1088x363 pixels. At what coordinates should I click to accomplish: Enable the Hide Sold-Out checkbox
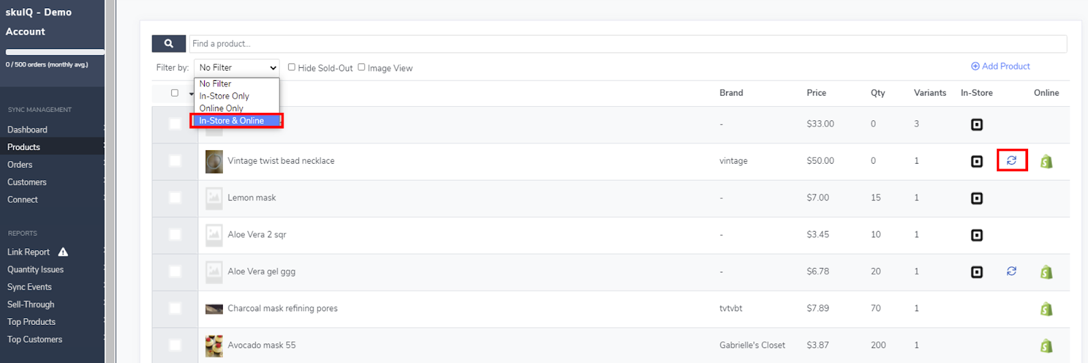coord(292,67)
